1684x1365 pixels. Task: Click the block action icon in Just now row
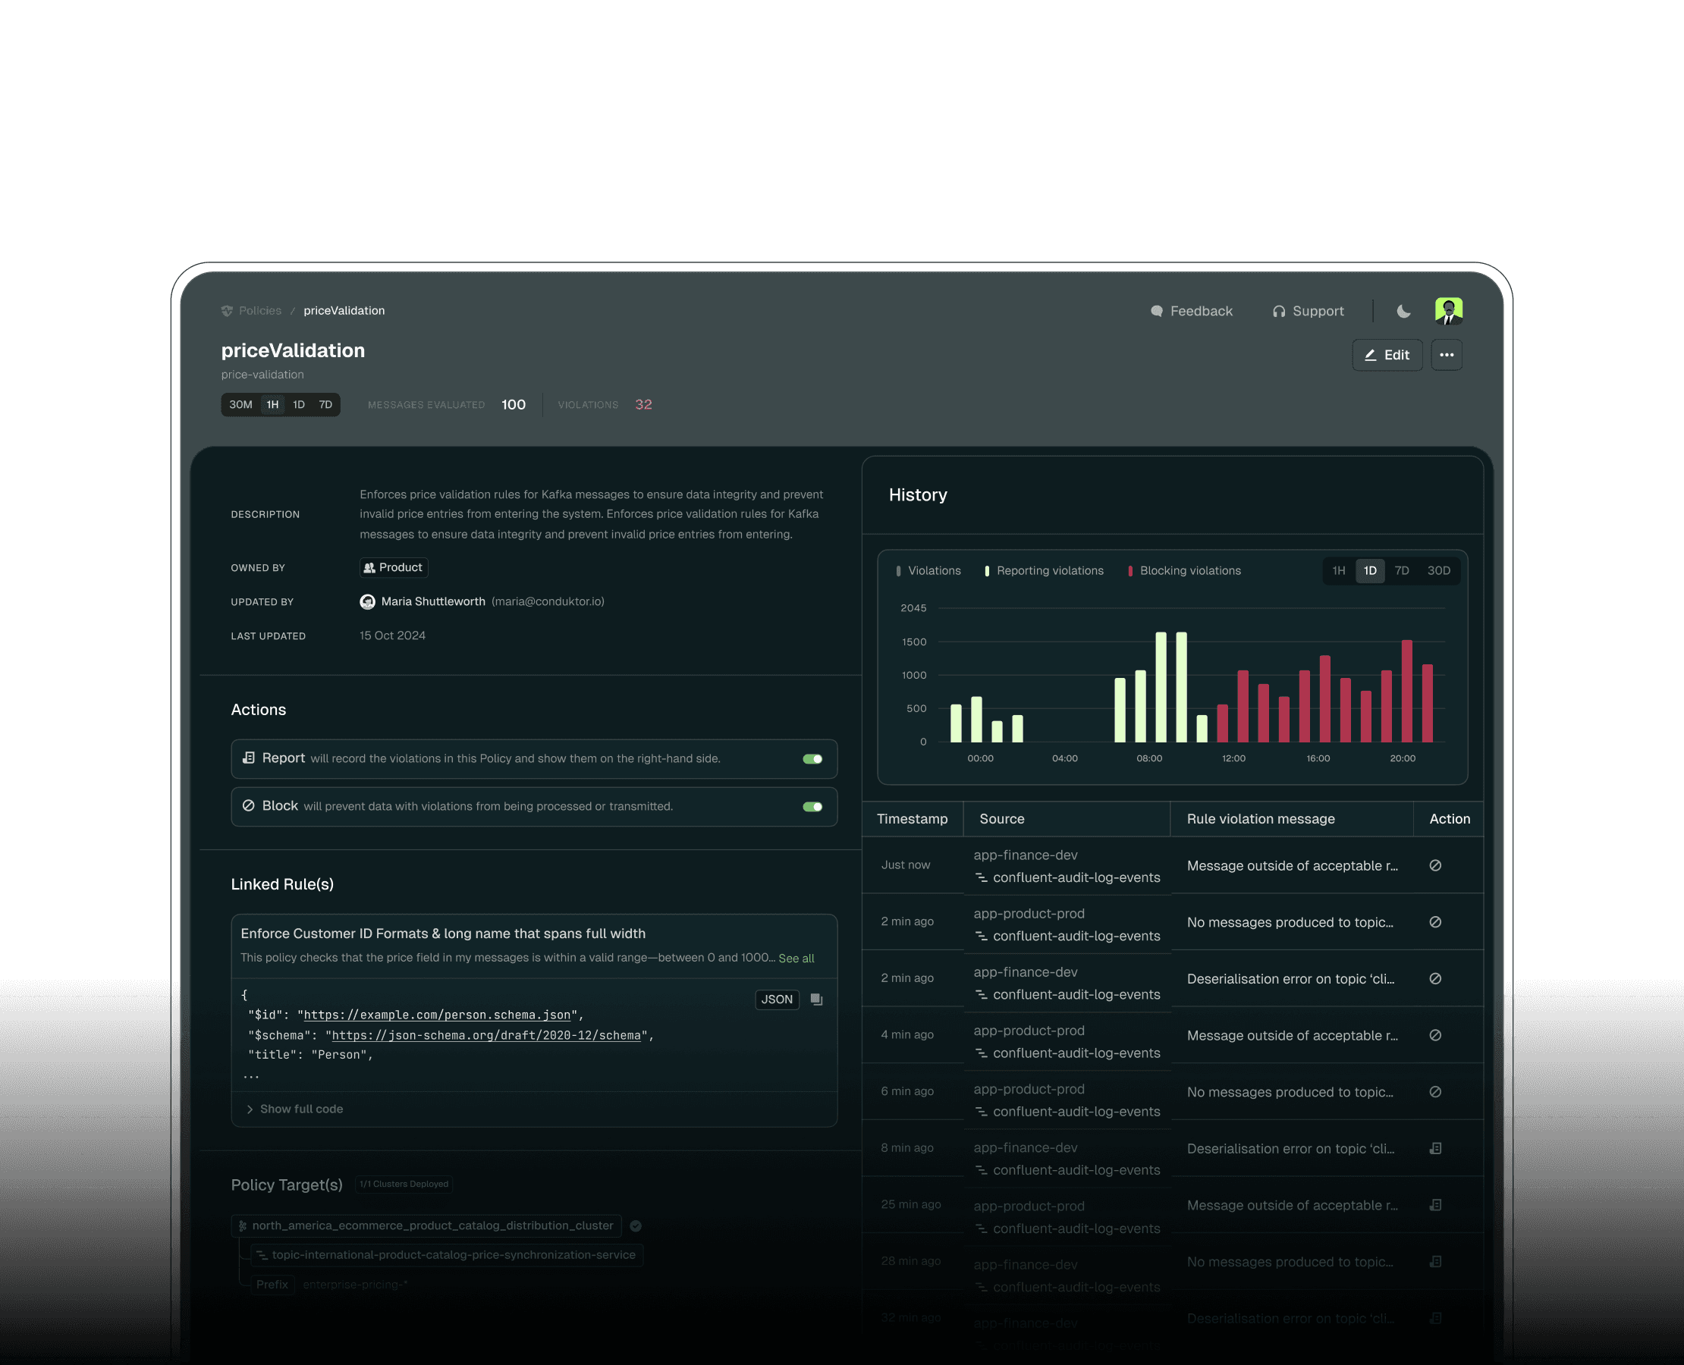1435,866
